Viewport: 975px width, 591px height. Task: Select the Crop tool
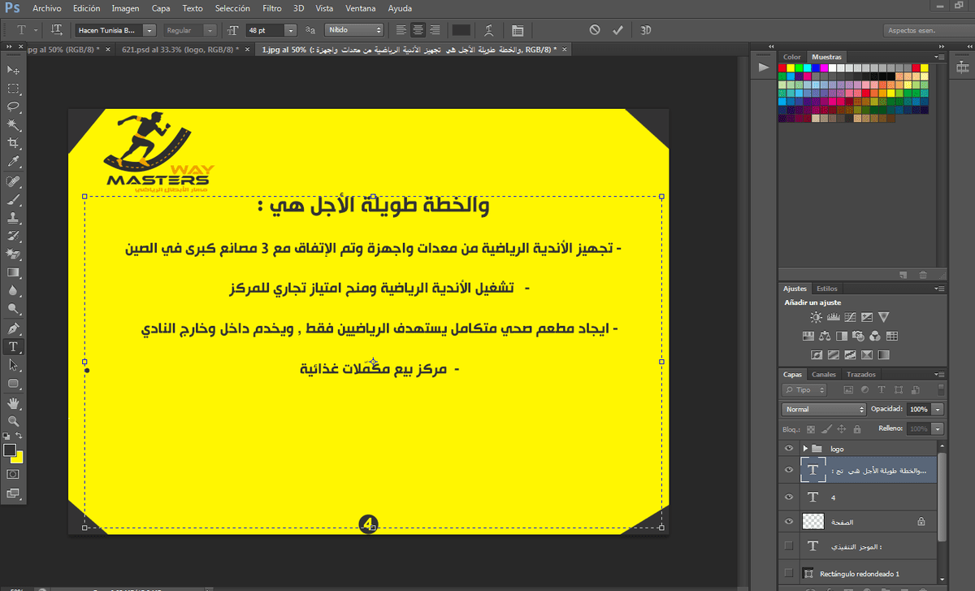coord(13,143)
